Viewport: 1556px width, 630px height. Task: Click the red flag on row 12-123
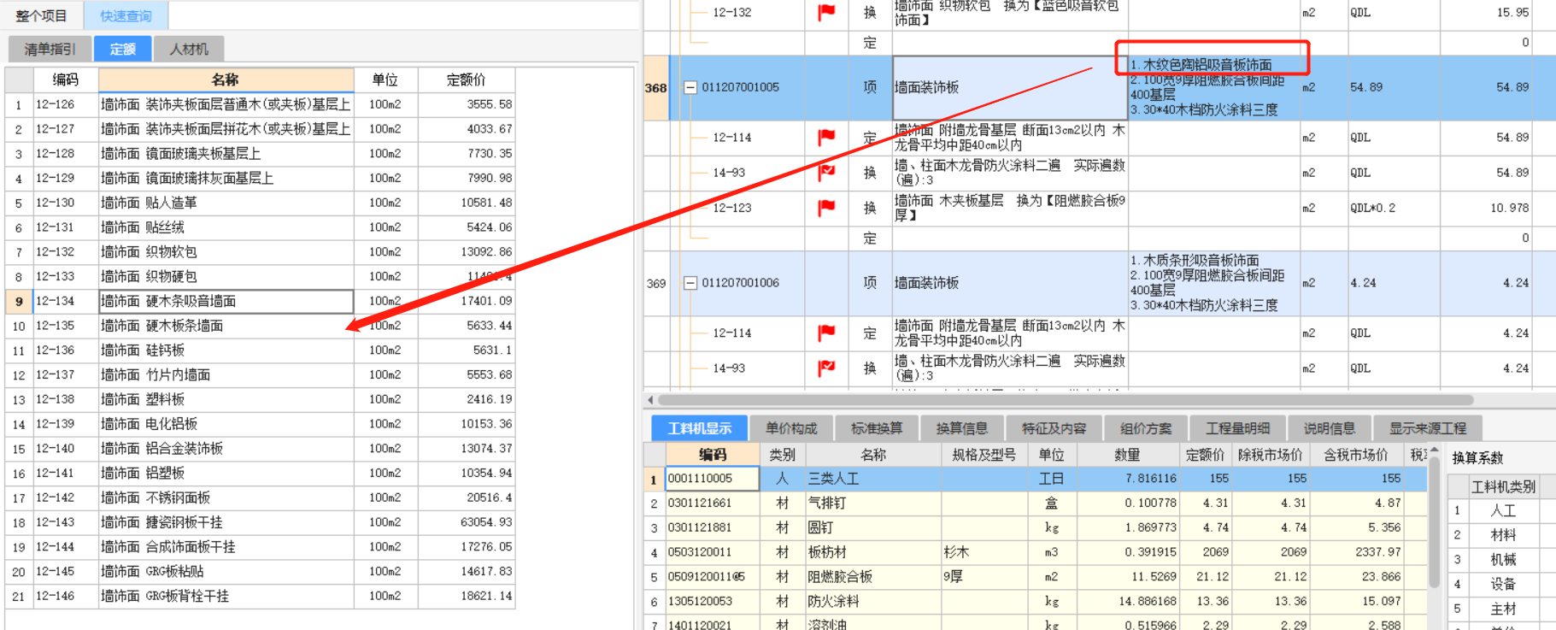[x=826, y=208]
